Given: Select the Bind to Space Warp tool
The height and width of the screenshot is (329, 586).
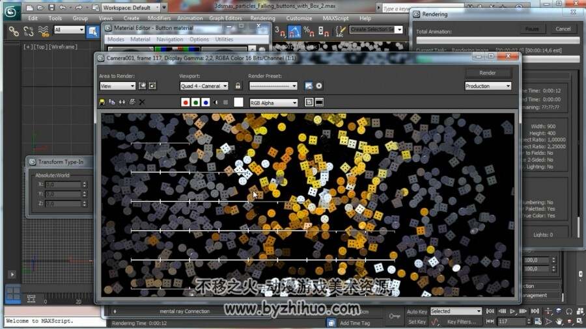Looking at the screenshot, I should [44, 31].
